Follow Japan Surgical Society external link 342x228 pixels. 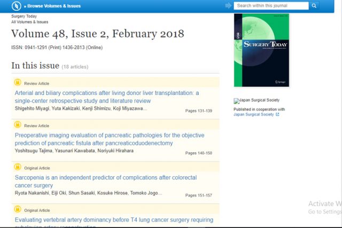[x=256, y=114]
